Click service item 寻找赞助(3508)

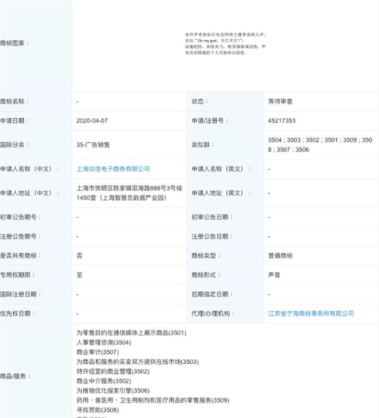click(x=97, y=410)
